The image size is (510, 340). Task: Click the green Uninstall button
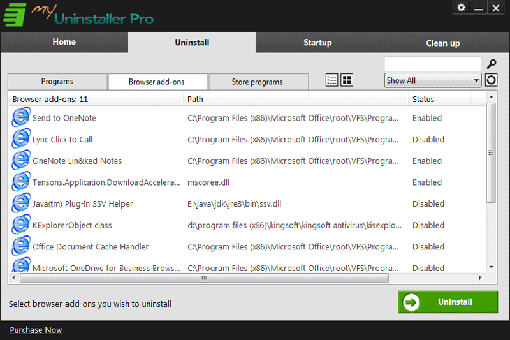(448, 302)
